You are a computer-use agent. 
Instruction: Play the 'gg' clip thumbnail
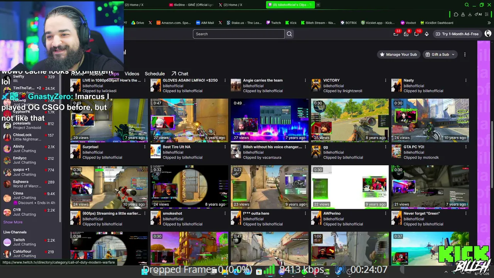click(x=350, y=120)
